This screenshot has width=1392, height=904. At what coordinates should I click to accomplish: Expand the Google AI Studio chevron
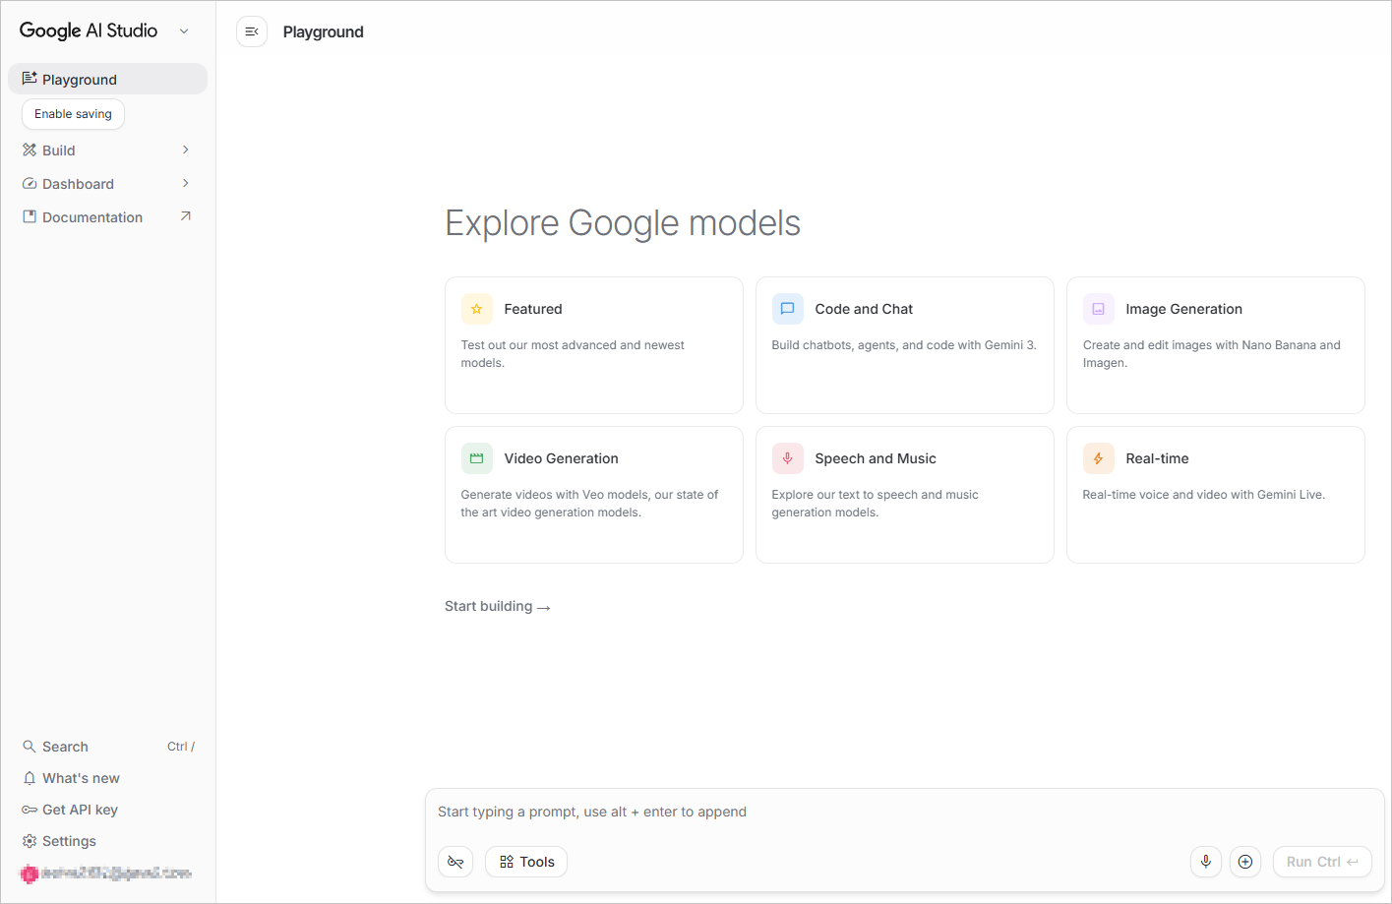point(184,30)
